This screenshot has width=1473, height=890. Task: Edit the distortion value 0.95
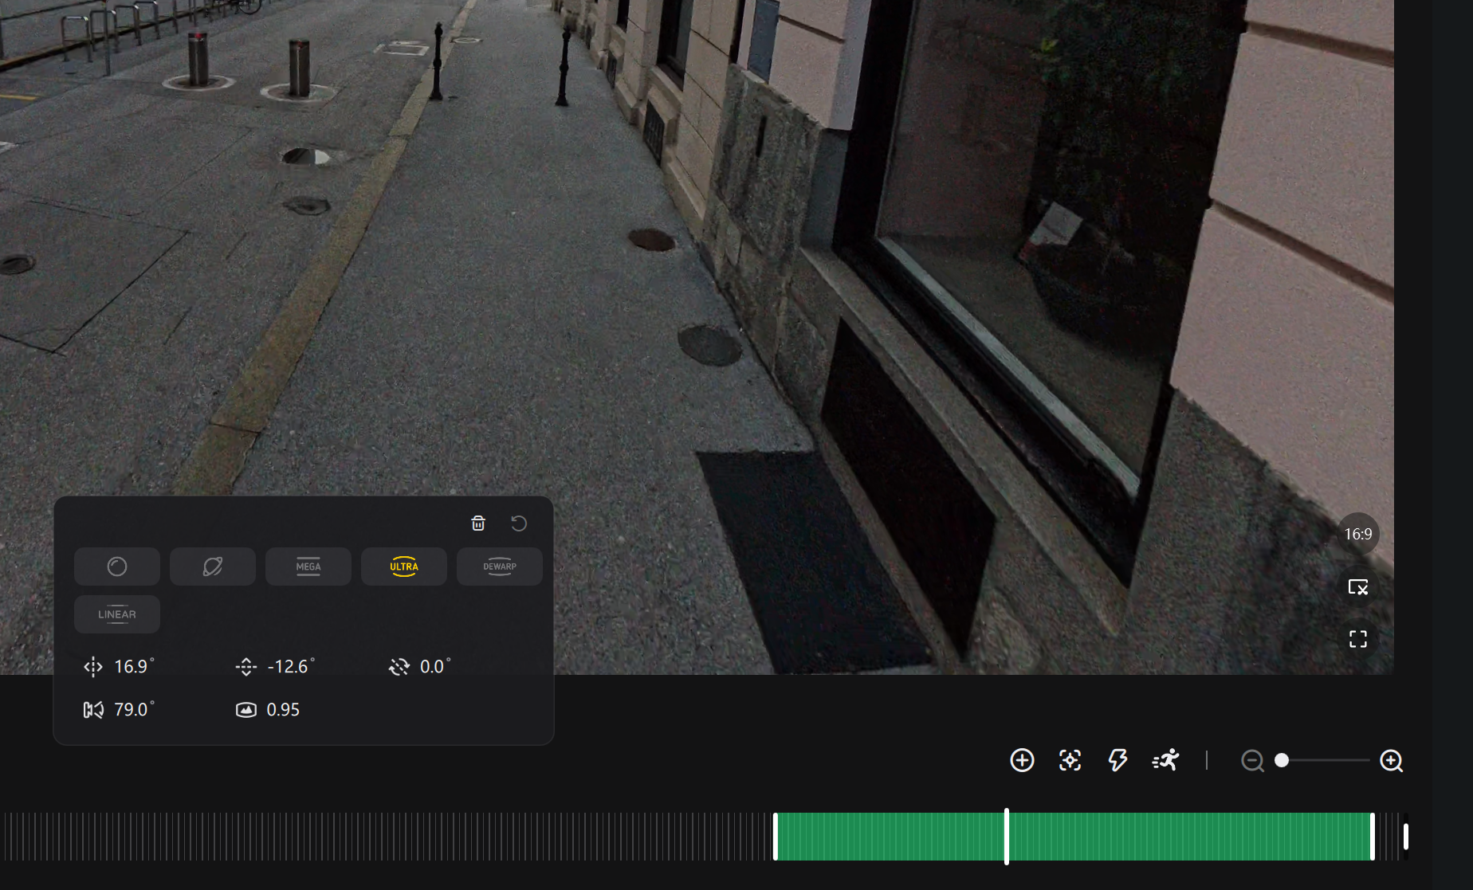(283, 709)
